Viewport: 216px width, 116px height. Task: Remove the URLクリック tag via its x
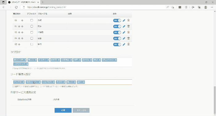(116, 60)
